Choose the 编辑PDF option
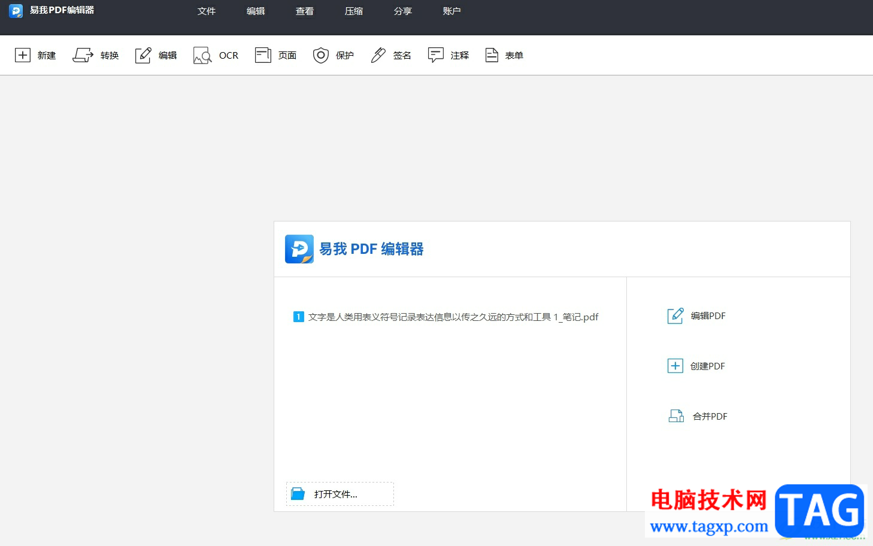Viewport: 873px width, 546px height. [x=708, y=316]
